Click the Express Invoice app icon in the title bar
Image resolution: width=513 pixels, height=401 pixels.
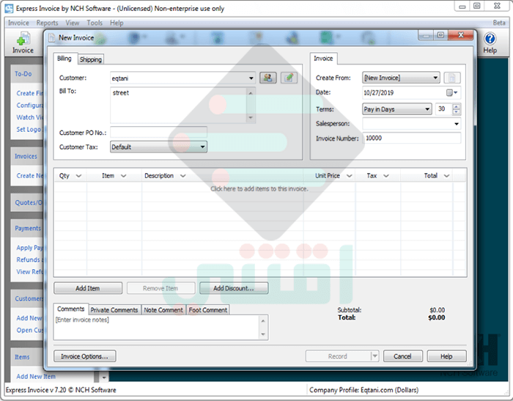point(9,9)
